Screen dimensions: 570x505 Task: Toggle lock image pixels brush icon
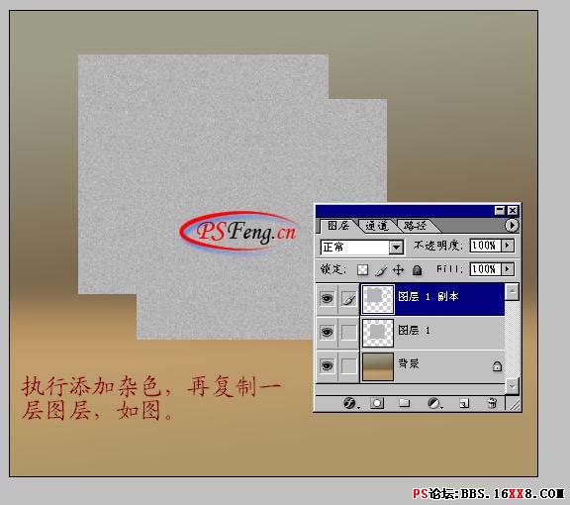click(x=381, y=270)
